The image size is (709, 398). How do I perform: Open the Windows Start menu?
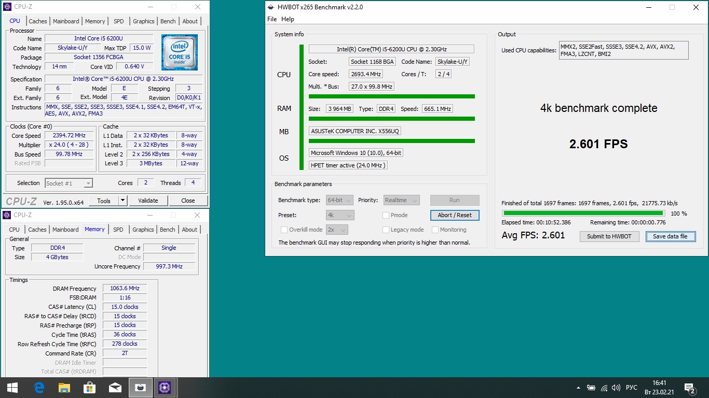12,388
